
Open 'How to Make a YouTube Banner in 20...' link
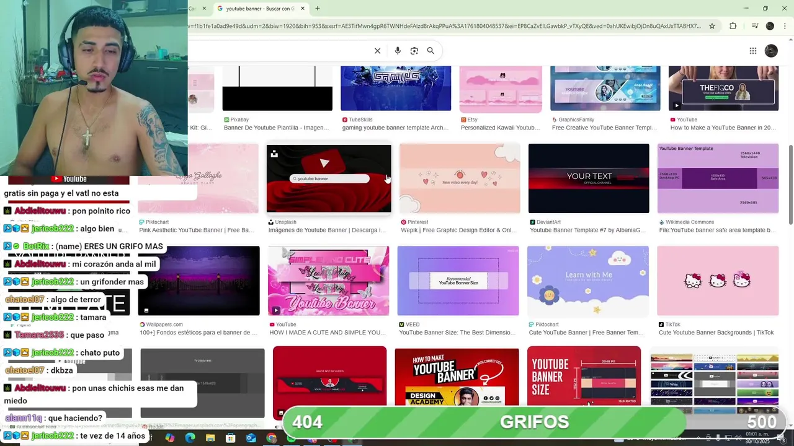point(723,128)
